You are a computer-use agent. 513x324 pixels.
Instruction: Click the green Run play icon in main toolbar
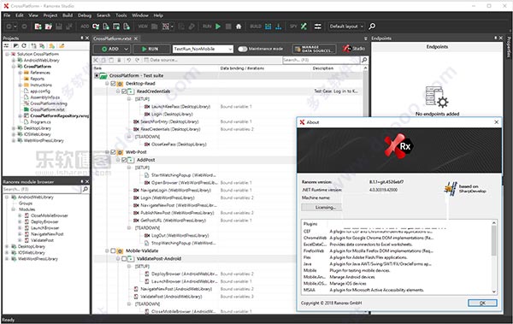(218, 27)
